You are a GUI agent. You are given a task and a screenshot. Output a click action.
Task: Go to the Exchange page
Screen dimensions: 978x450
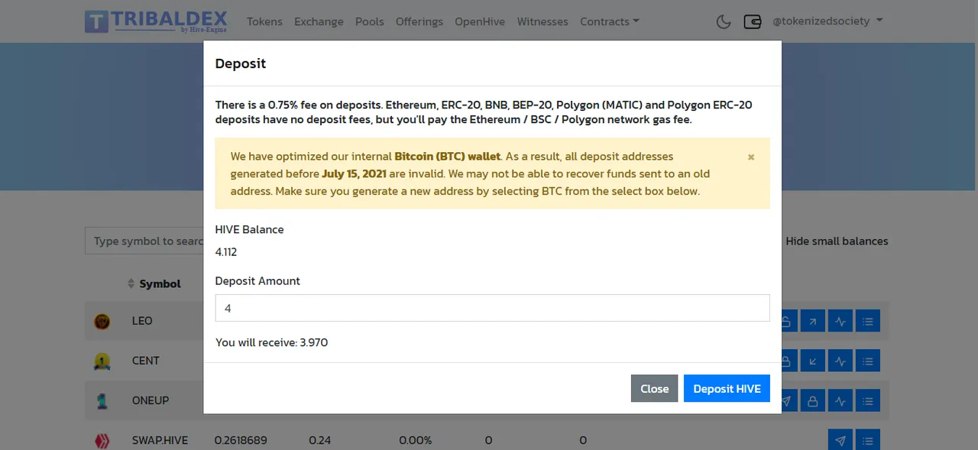coord(319,21)
